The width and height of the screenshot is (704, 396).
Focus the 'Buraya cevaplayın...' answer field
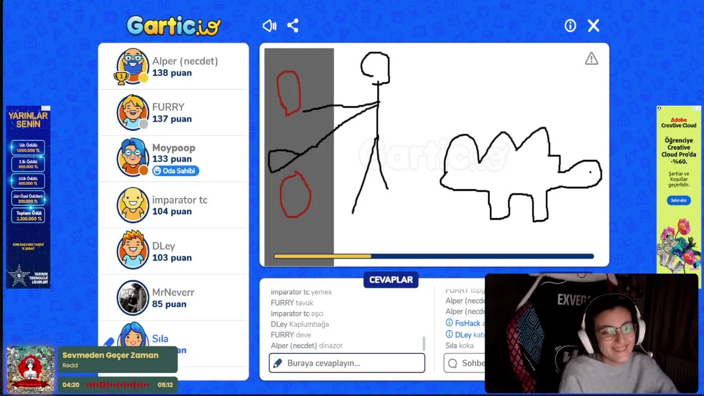pyautogui.click(x=347, y=363)
